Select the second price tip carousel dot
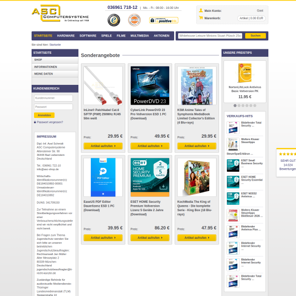 click(x=239, y=106)
